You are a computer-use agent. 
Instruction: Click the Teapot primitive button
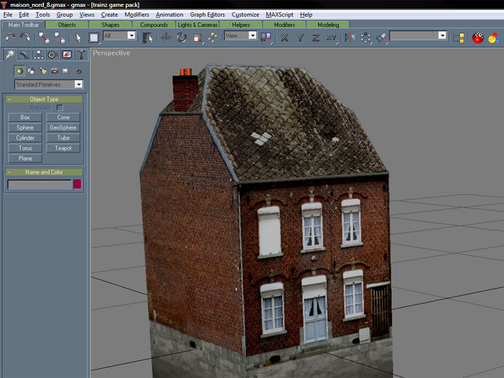coord(63,148)
